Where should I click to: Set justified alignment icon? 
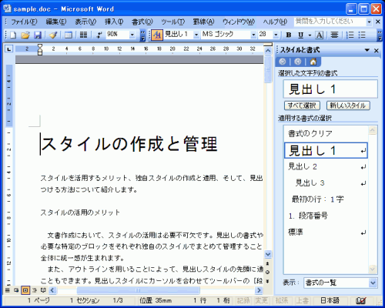coord(334,35)
